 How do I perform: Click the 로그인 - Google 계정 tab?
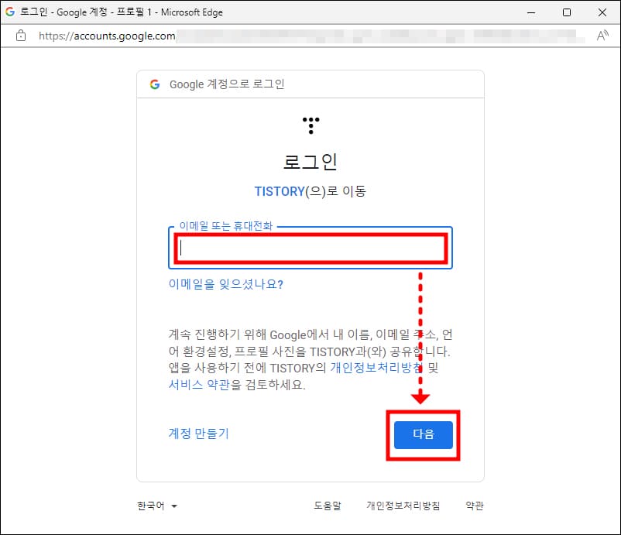93,12
